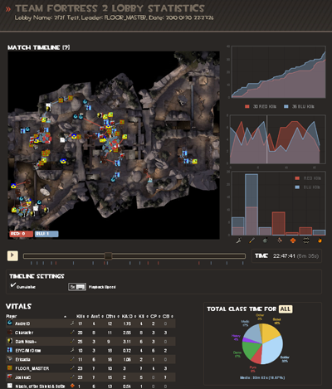Sort Vitals table by Player column arrow

point(65,316)
